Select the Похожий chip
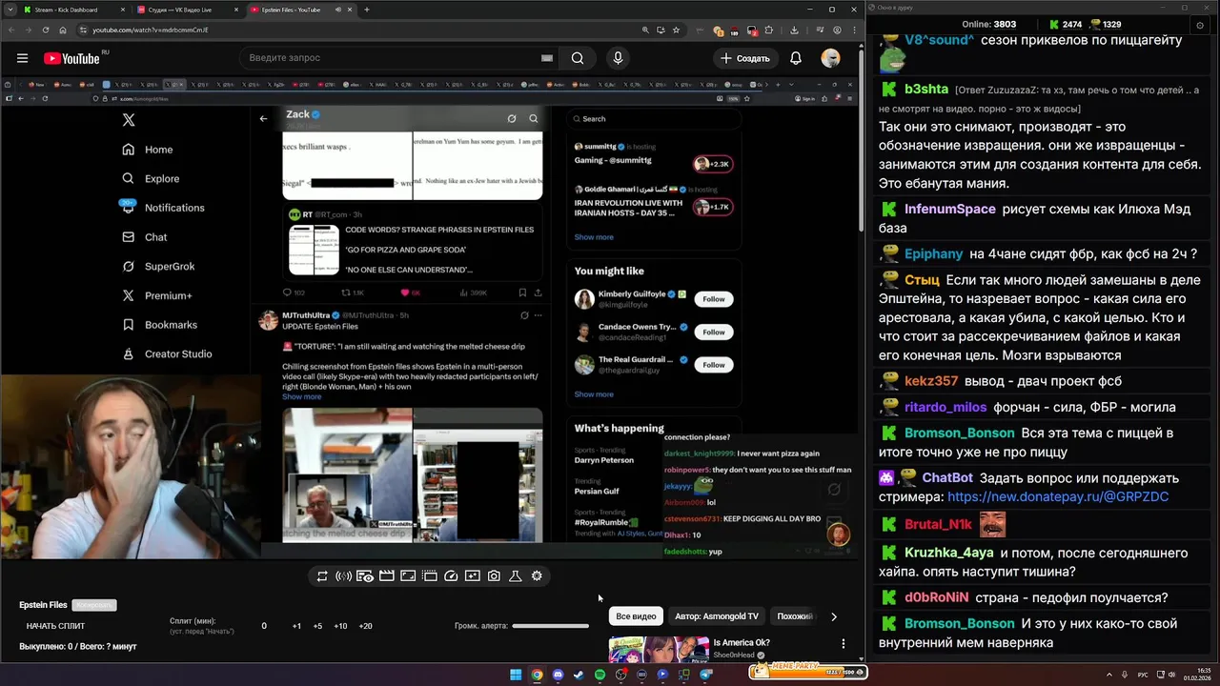Image resolution: width=1220 pixels, height=686 pixels. (x=795, y=616)
